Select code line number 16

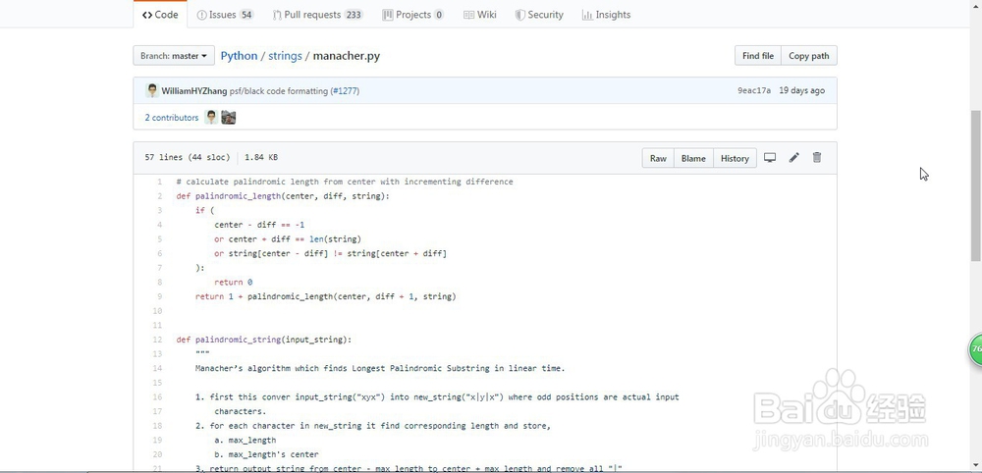pos(158,397)
